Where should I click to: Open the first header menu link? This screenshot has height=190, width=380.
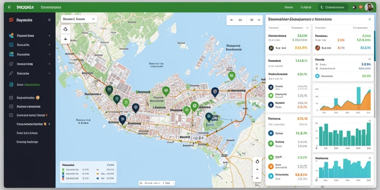pos(289,7)
